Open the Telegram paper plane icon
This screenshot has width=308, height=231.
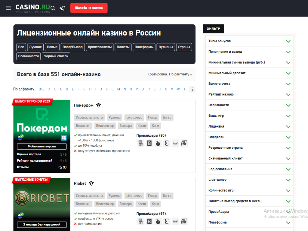click(62, 8)
